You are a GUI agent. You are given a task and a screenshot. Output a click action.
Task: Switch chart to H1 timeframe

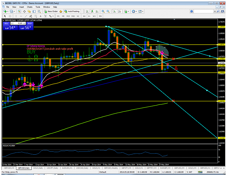coord(78,16)
